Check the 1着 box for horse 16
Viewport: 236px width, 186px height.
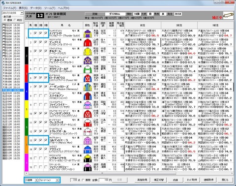click(x=35, y=167)
